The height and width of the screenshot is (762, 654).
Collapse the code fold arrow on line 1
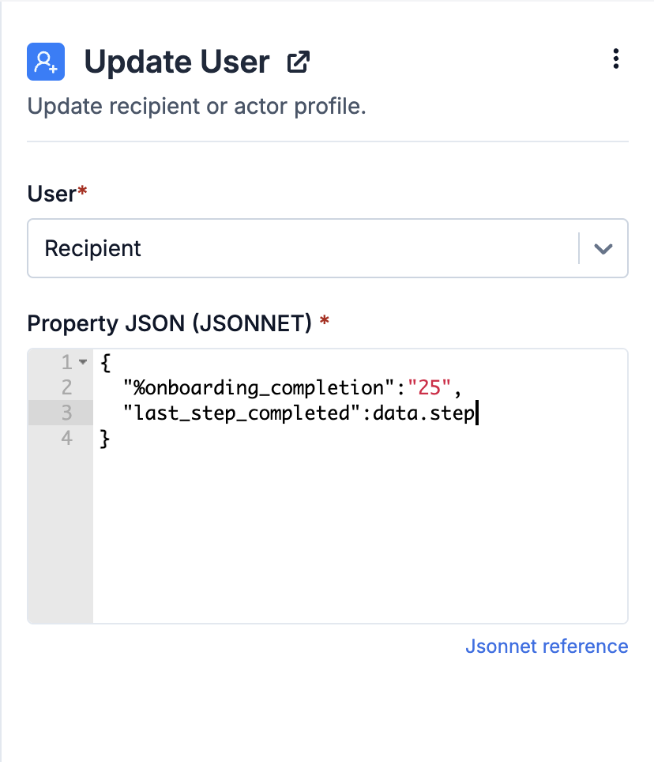coord(83,362)
